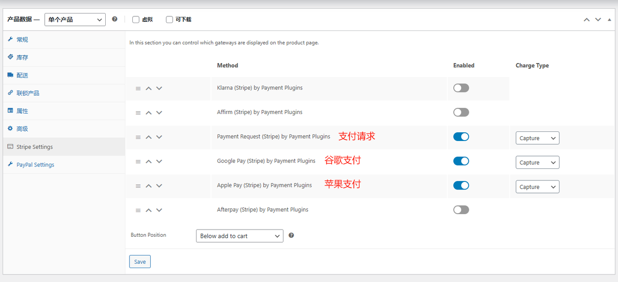Move Payment Request gateway down
Screen dimensions: 618x282
click(x=159, y=137)
